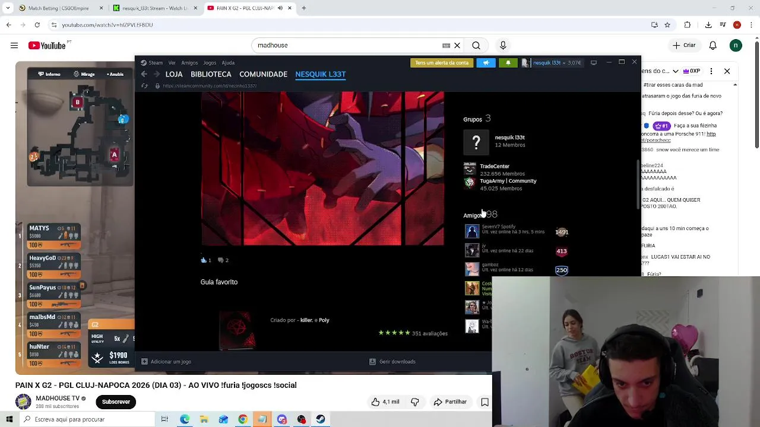Open TugaArmy | Community group link

(508, 181)
